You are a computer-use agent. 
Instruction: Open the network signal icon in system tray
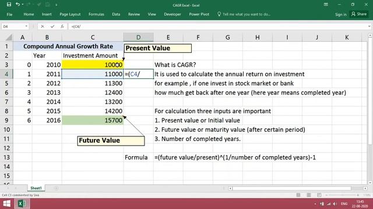[x=329, y=204]
